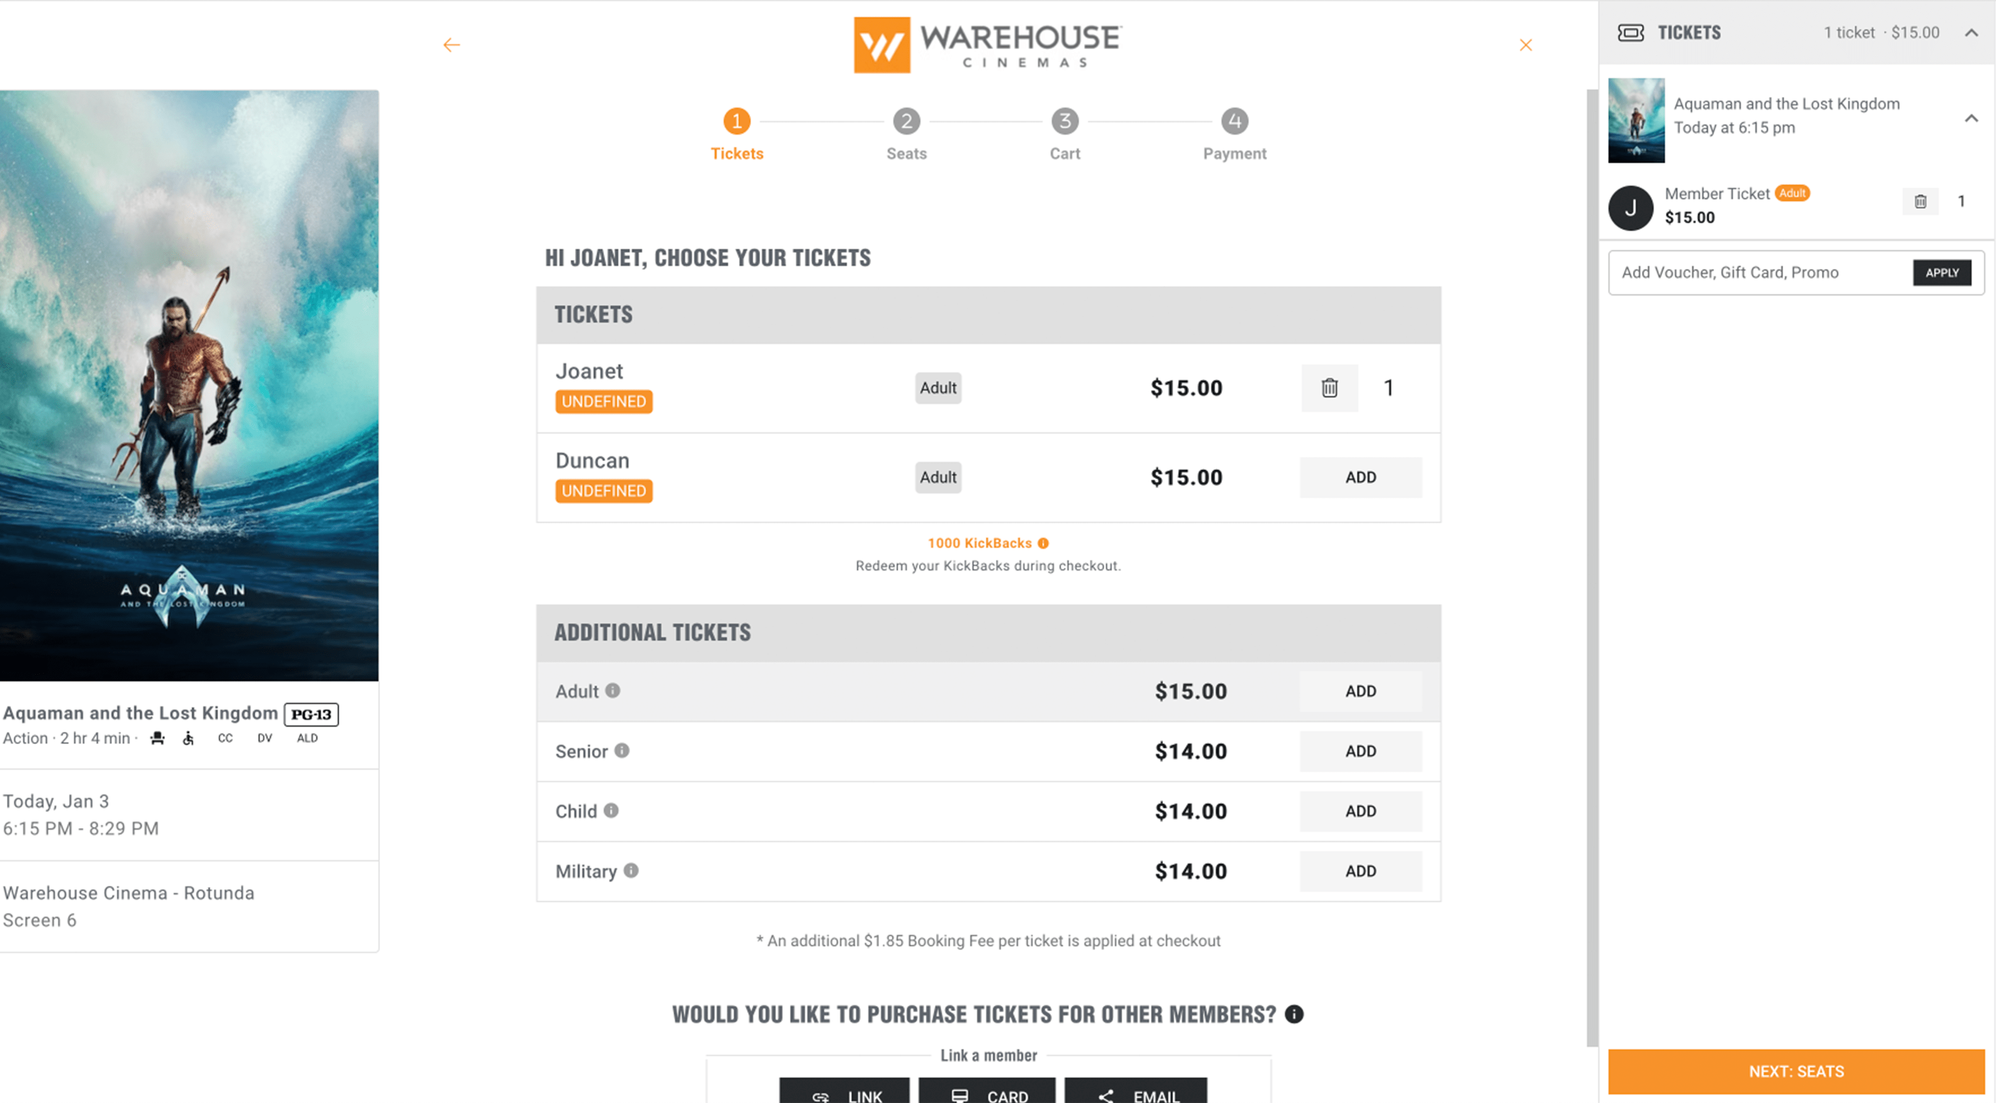Click the CC closed caption icon
The height and width of the screenshot is (1103, 1996).
pyautogui.click(x=224, y=738)
